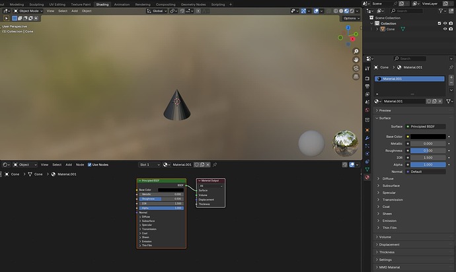This screenshot has height=272, width=456.
Task: Click the hand pan view icon
Action: [356, 60]
